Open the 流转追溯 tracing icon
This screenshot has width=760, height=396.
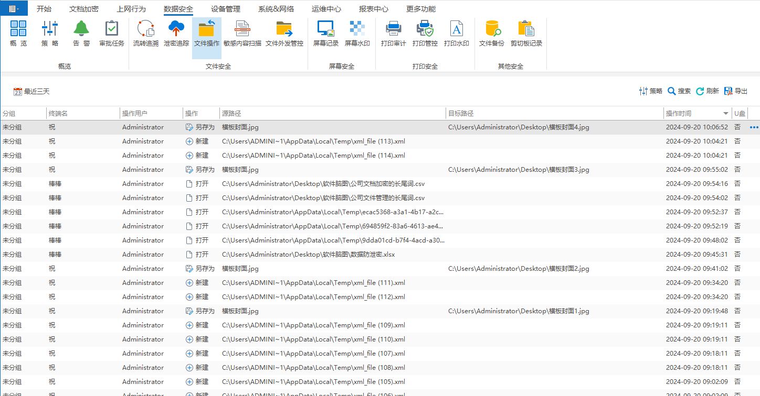tap(145, 34)
